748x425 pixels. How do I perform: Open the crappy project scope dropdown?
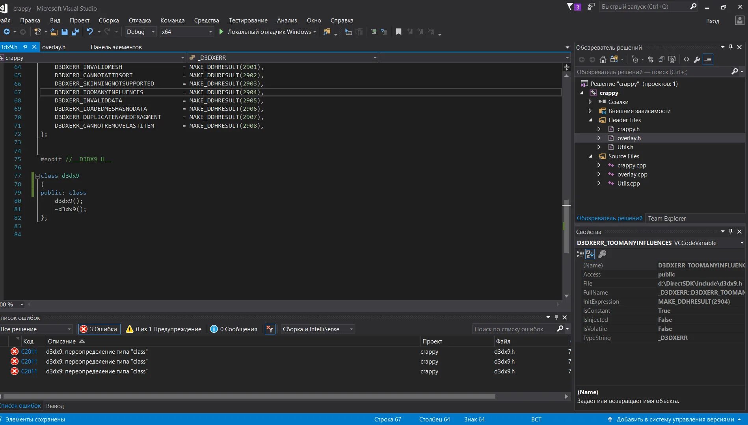[x=93, y=58]
